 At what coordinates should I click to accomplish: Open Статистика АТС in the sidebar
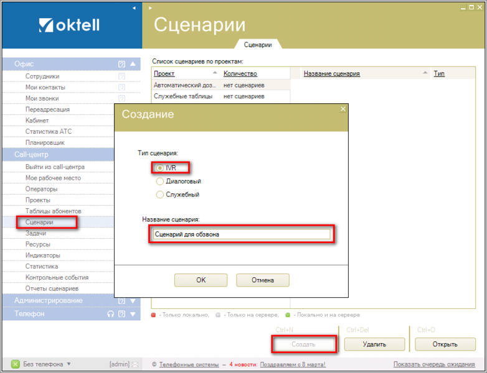49,131
